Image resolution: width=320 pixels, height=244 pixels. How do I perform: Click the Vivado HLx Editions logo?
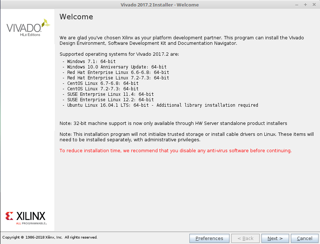point(28,28)
